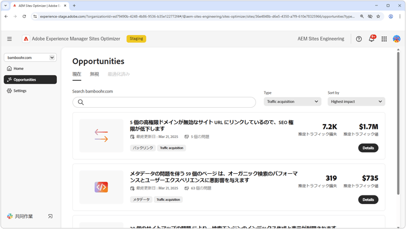406x229 pixels.
Task: Click the Adobe logo icon
Action: [26, 39]
